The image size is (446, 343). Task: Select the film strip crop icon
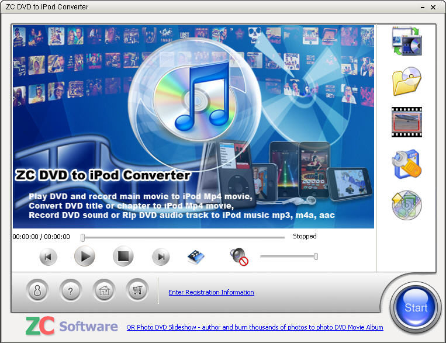coord(407,122)
